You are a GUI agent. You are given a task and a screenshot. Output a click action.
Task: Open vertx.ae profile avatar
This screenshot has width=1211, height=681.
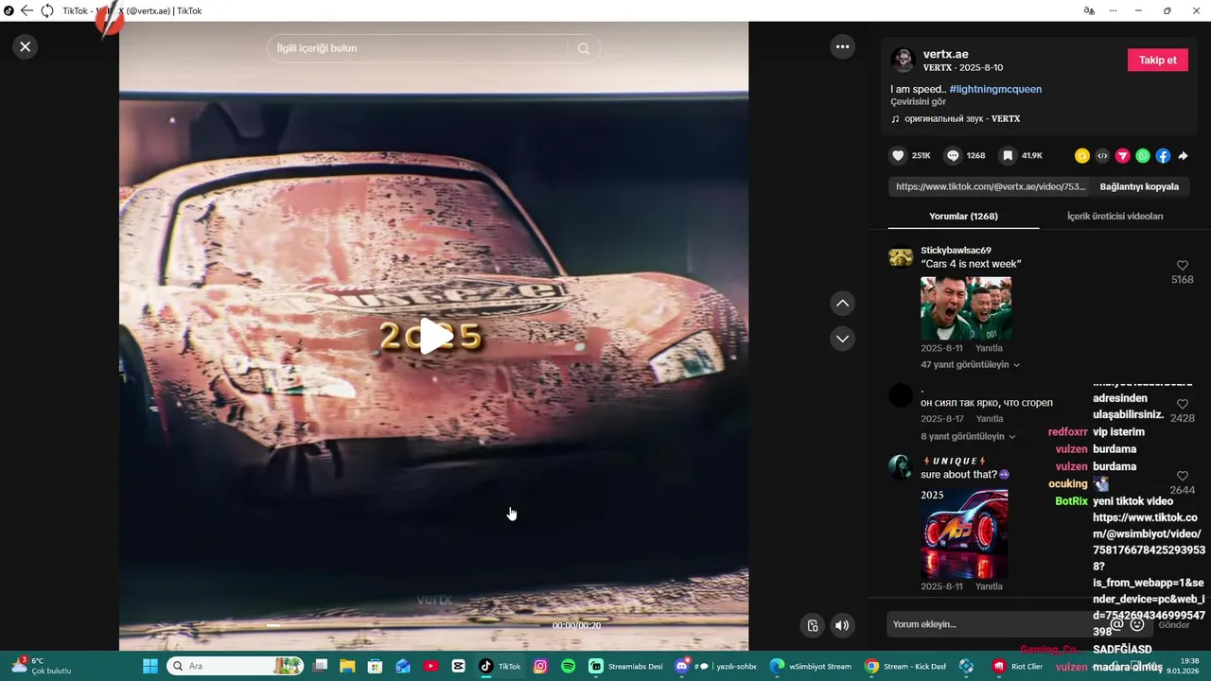pyautogui.click(x=903, y=61)
